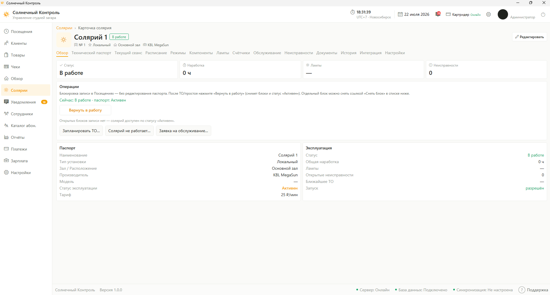Follow the Солярии breadcrumb link
This screenshot has width=550, height=295.
pyautogui.click(x=64, y=28)
